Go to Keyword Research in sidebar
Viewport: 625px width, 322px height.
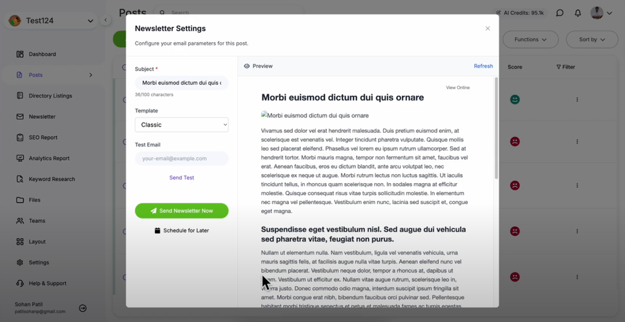[52, 180]
